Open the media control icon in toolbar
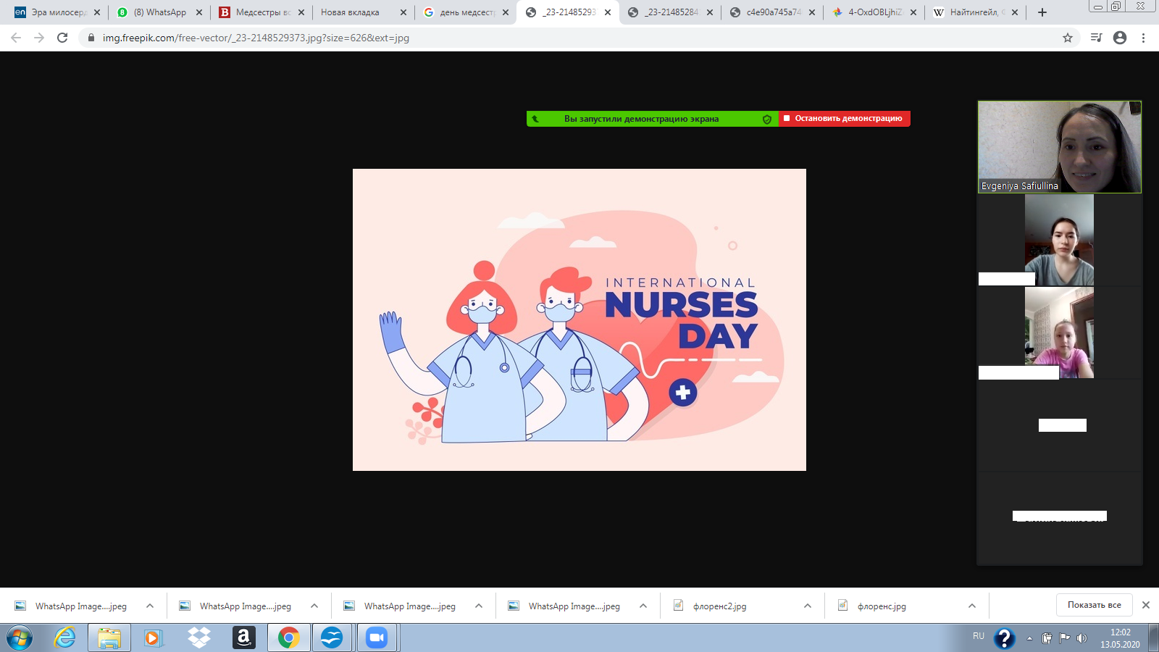This screenshot has height=652, width=1159. pos(1096,38)
